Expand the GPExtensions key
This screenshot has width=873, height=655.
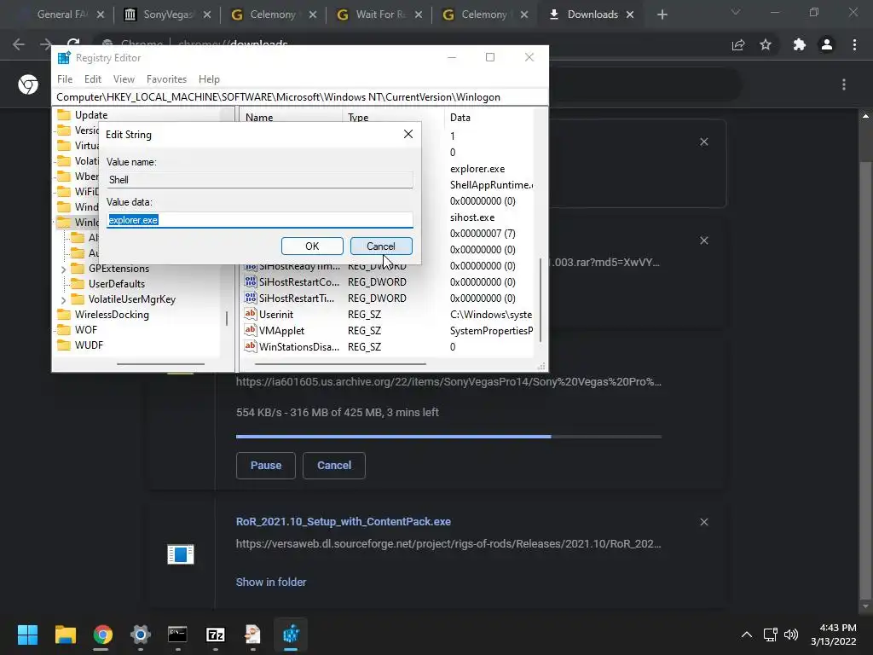(x=63, y=269)
